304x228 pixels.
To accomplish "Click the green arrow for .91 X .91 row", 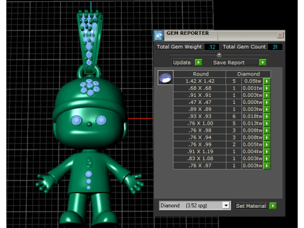I will [267, 95].
